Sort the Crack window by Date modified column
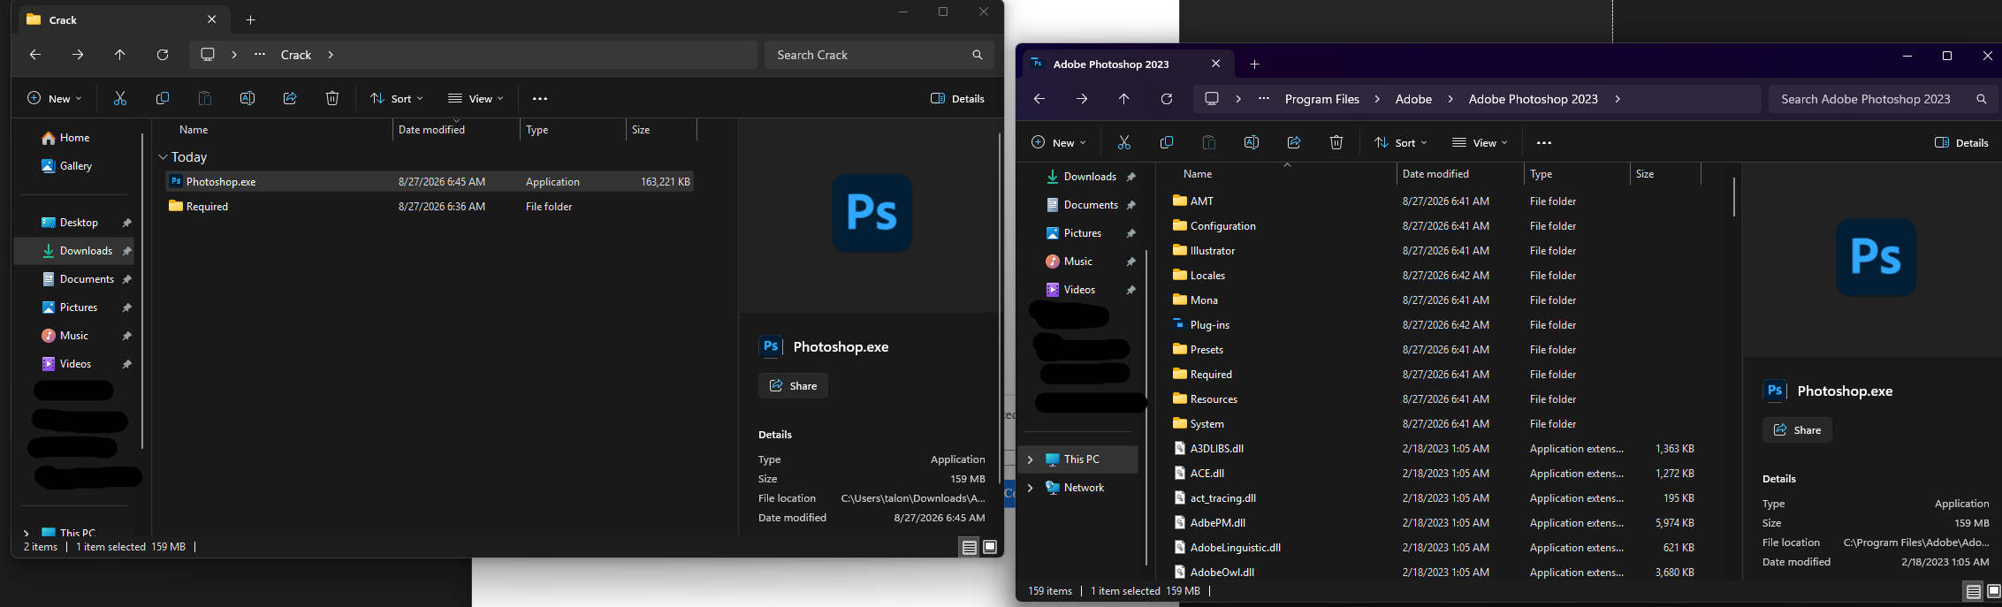The width and height of the screenshot is (2002, 607). (456, 130)
